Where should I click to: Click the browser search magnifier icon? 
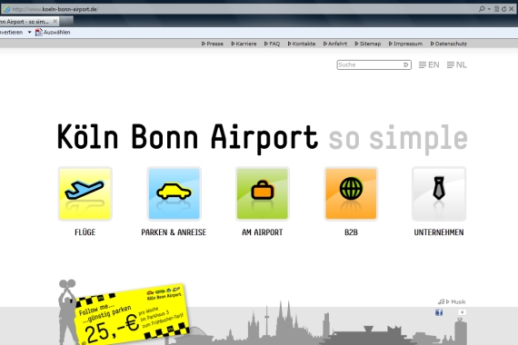tap(482, 9)
